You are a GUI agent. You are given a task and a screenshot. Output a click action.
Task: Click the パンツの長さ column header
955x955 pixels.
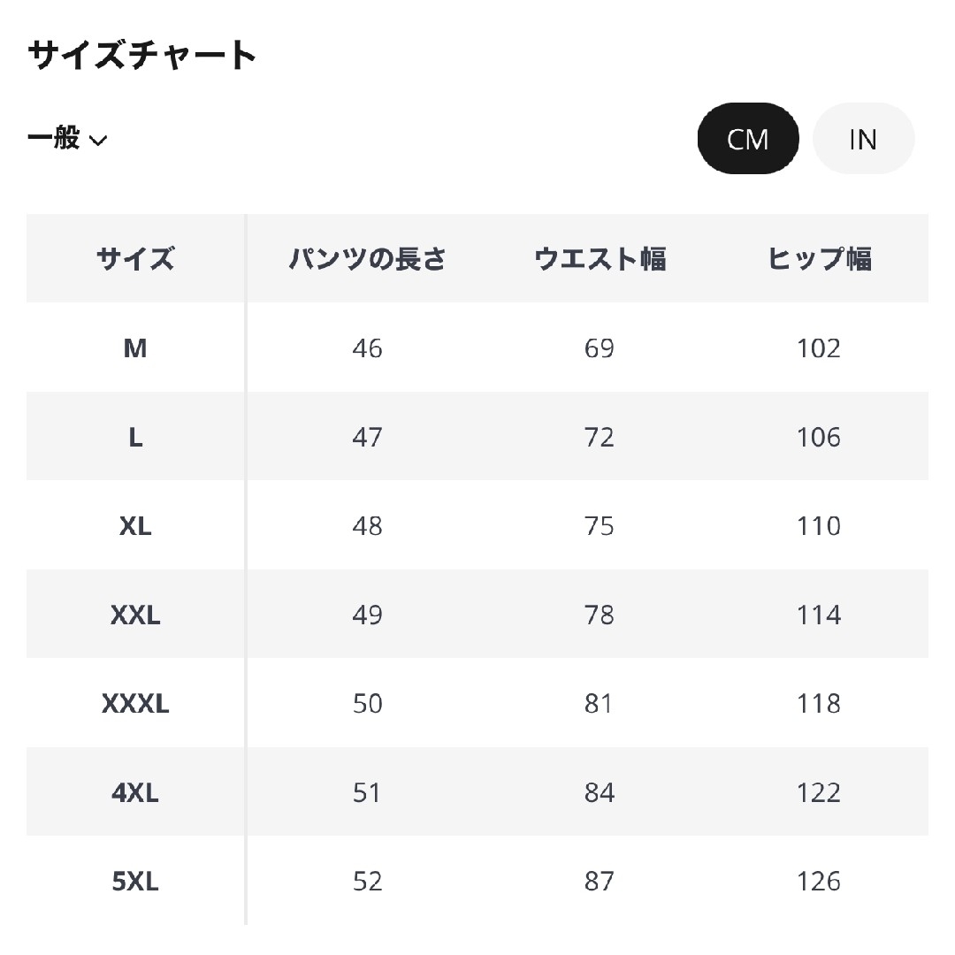(x=367, y=259)
